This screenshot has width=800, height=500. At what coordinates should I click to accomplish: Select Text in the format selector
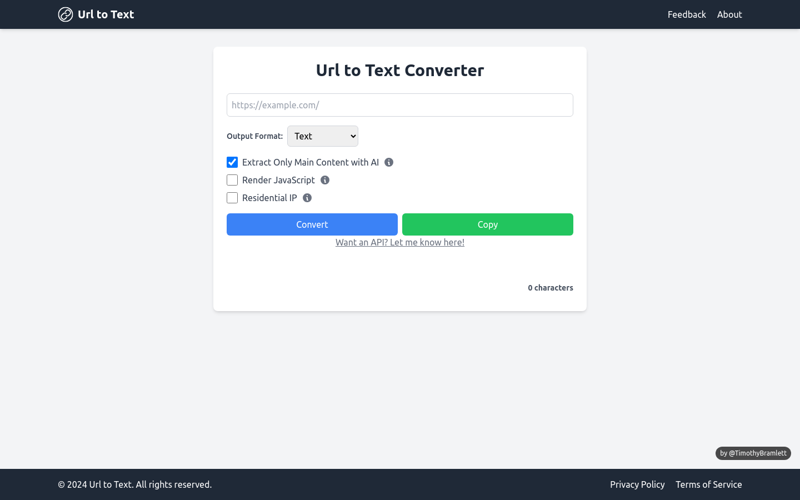(322, 136)
